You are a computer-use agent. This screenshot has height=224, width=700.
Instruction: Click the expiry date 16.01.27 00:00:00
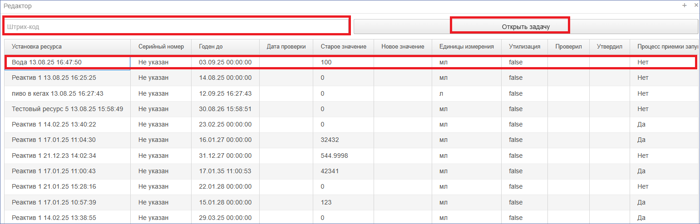tap(225, 140)
